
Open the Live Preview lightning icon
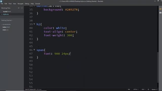[x=160, y=9]
